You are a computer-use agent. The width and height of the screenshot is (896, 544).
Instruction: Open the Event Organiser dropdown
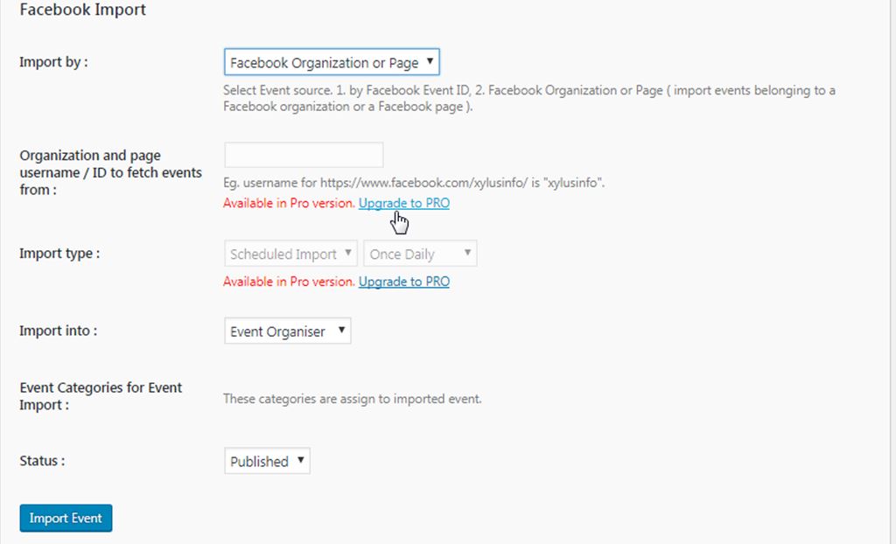pos(287,331)
